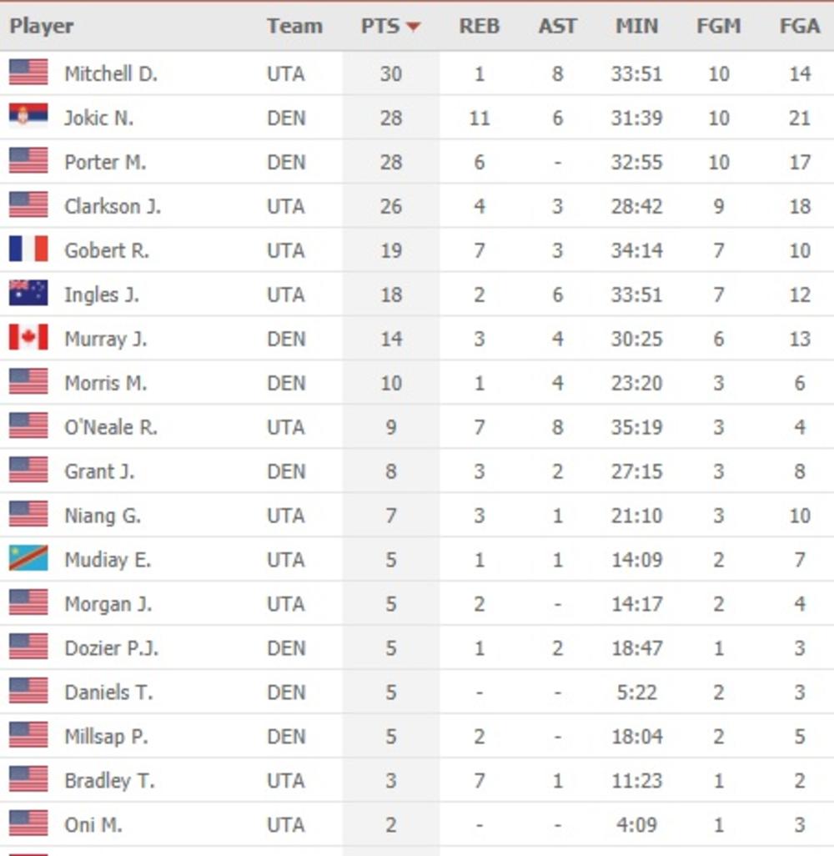Click the US flag beside Oni M.
Screen dimensions: 834x856
pyautogui.click(x=28, y=824)
